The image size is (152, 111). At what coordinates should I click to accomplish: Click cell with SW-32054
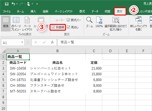tap(18, 74)
